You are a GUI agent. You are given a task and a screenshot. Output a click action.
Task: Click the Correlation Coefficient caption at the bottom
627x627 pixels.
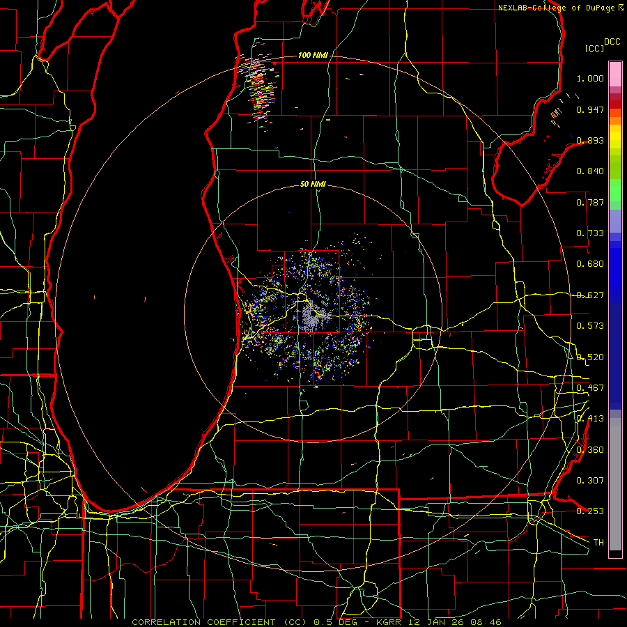click(316, 622)
